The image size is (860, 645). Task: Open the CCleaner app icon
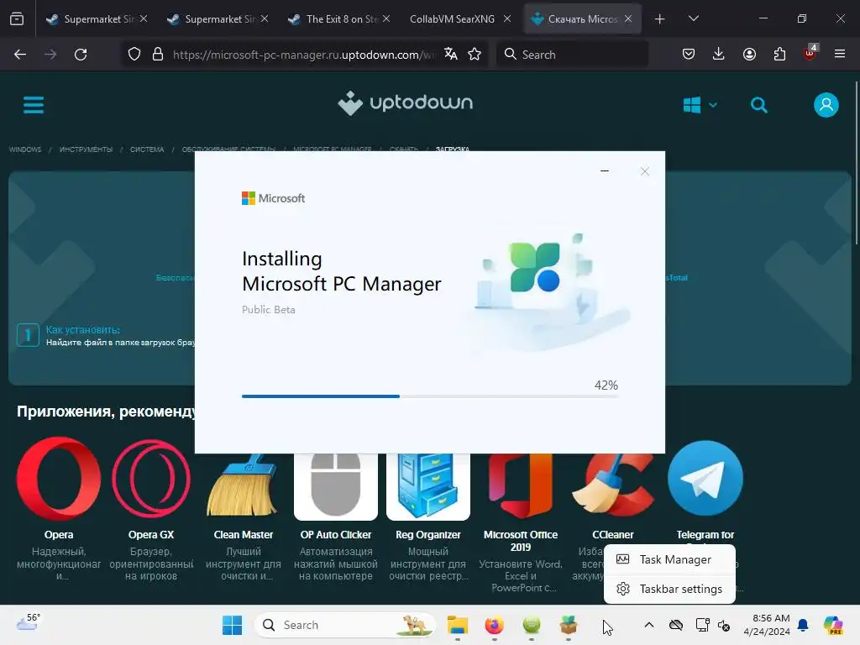(612, 487)
